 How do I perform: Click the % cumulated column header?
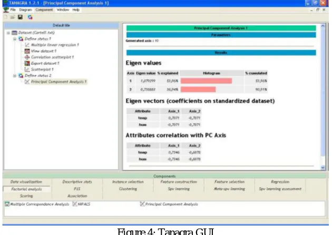(x=256, y=73)
